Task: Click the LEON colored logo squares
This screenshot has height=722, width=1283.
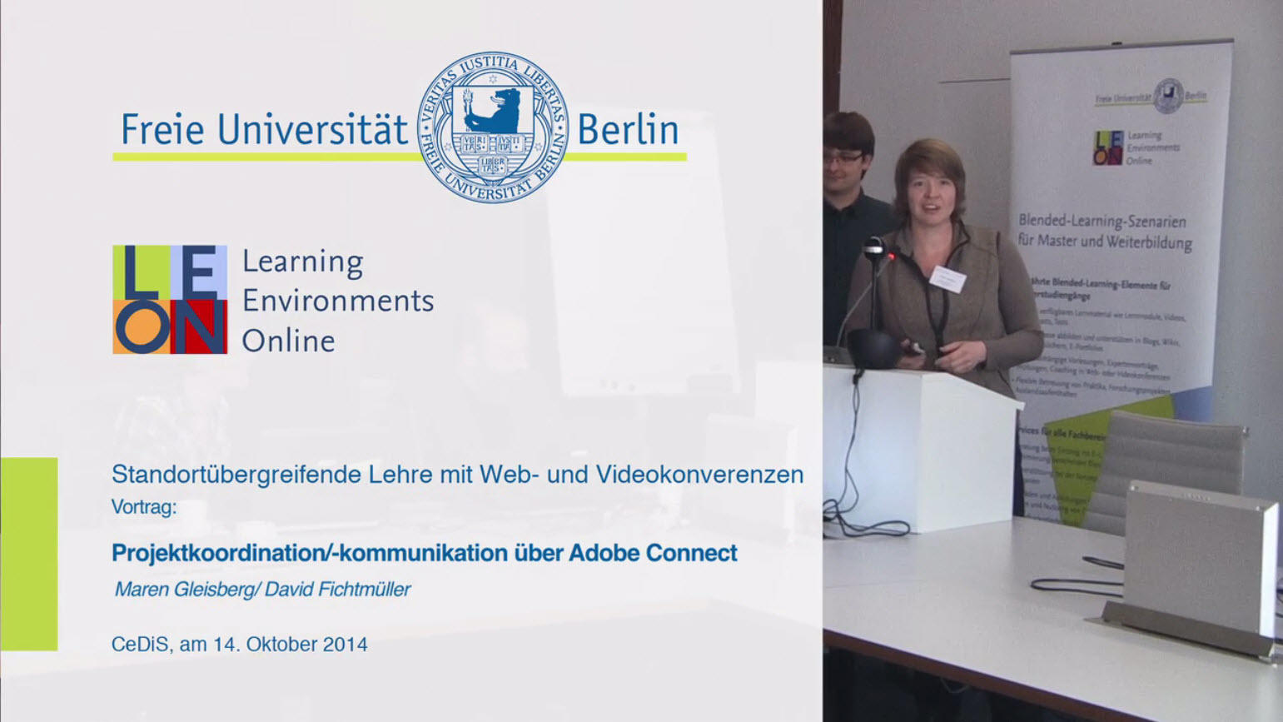Action: pyautogui.click(x=170, y=300)
